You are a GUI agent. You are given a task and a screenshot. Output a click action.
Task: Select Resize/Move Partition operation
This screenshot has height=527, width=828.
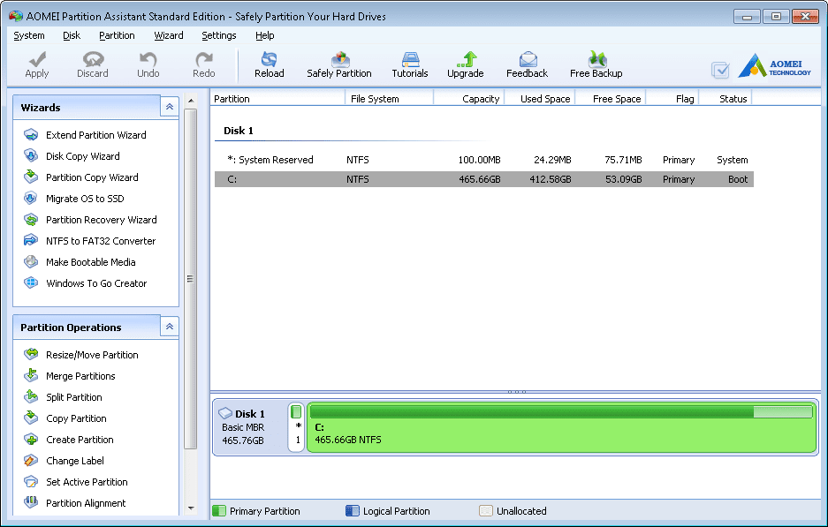click(92, 355)
